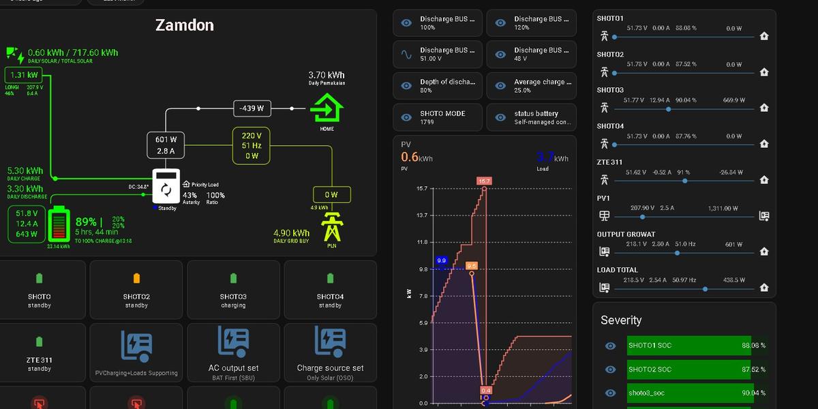This screenshot has height=409, width=818.
Task: Open the PVCharging+Loads Supporting selector
Action: (136, 353)
